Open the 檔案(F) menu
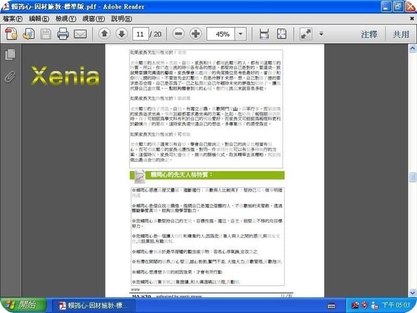 point(12,19)
